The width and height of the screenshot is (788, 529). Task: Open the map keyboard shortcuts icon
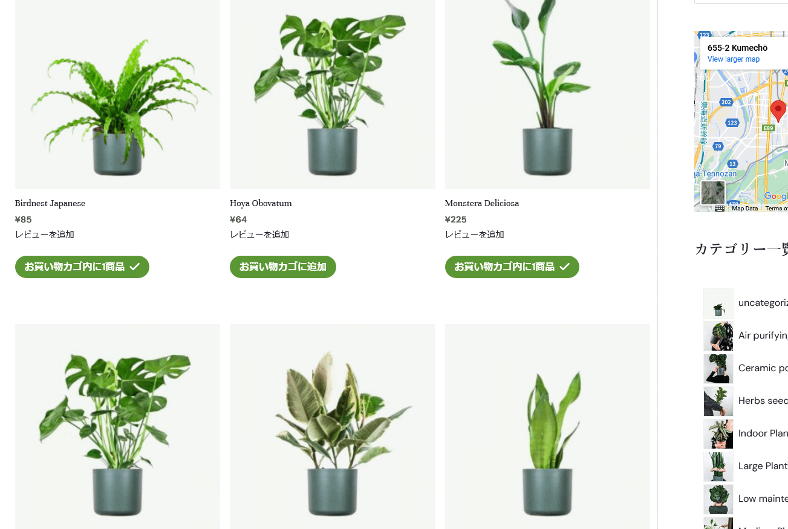click(x=719, y=209)
